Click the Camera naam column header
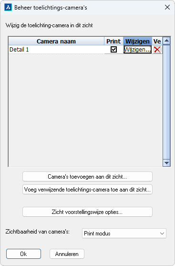Screen dimensions: 175x266 [x=56, y=41]
